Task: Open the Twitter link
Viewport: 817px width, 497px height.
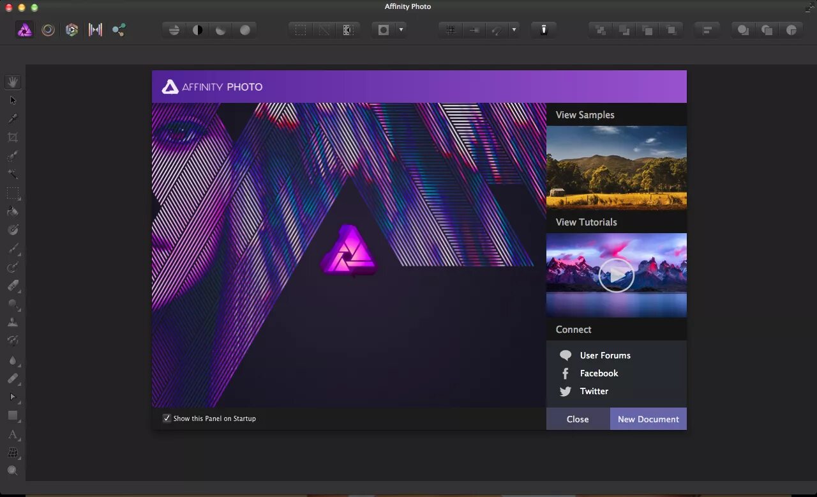Action: coord(594,391)
